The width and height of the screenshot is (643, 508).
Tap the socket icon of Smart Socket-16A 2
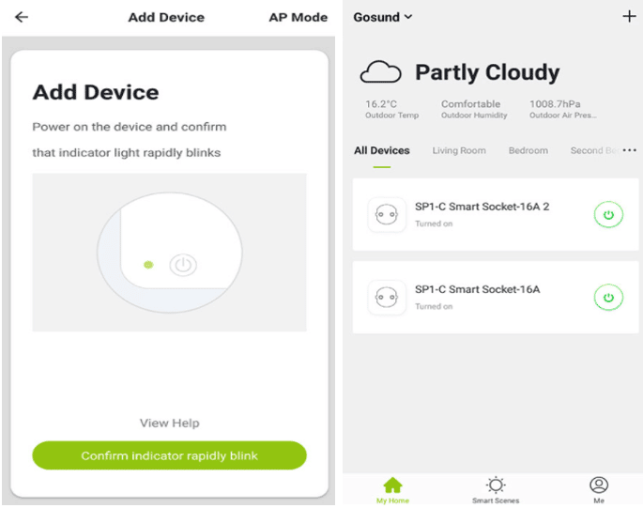click(387, 215)
